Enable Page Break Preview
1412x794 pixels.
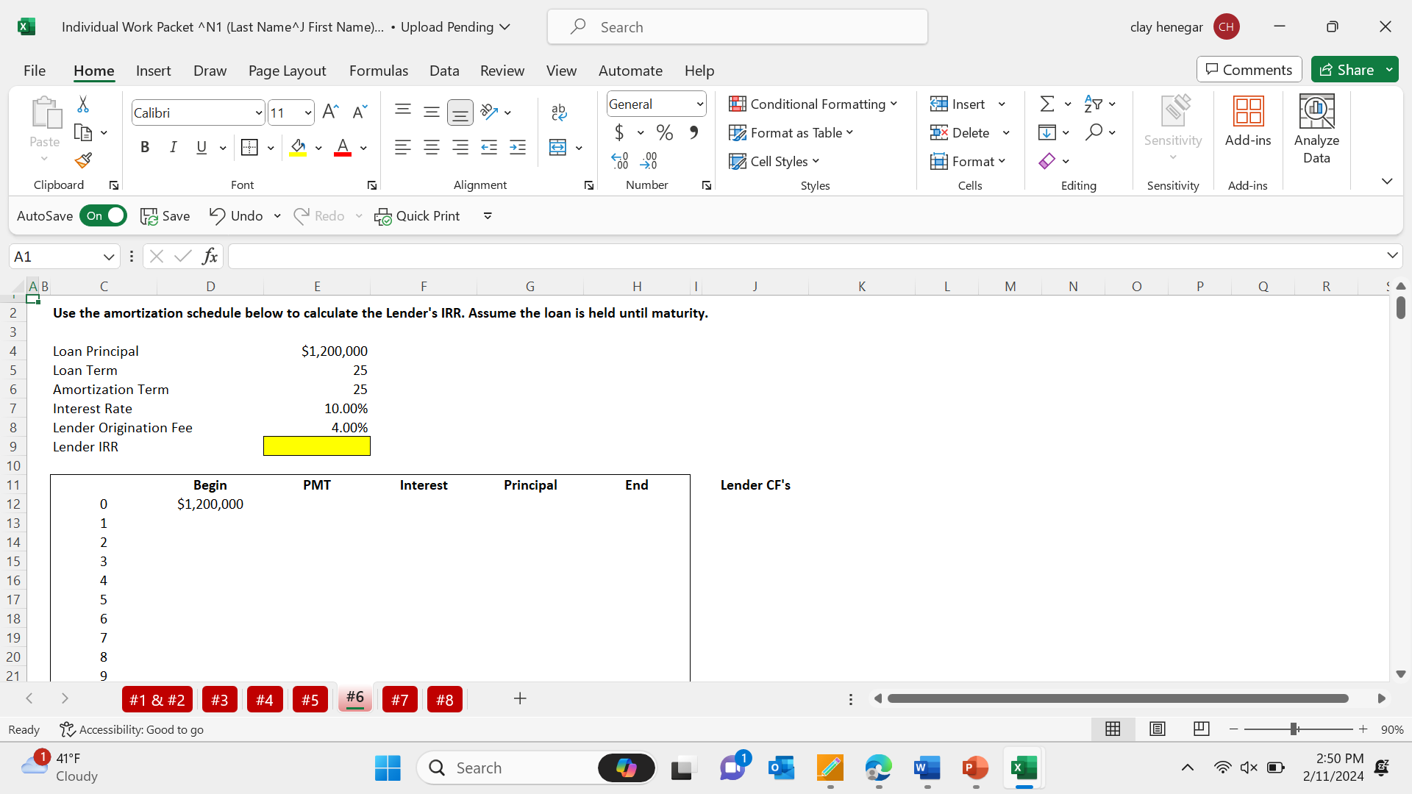(1202, 729)
